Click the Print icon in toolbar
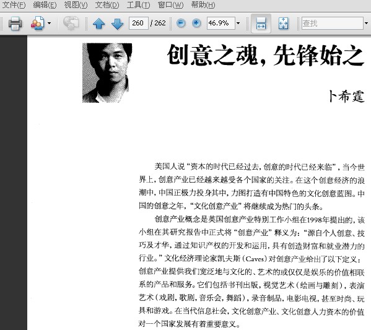Image resolution: width=371 pixels, height=330 pixels. [x=15, y=23]
